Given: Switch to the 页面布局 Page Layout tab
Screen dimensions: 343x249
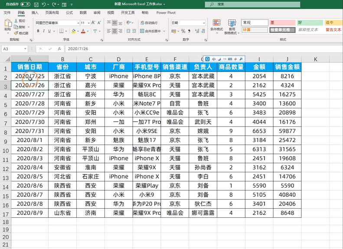Looking at the screenshot, I should click(x=52, y=13).
